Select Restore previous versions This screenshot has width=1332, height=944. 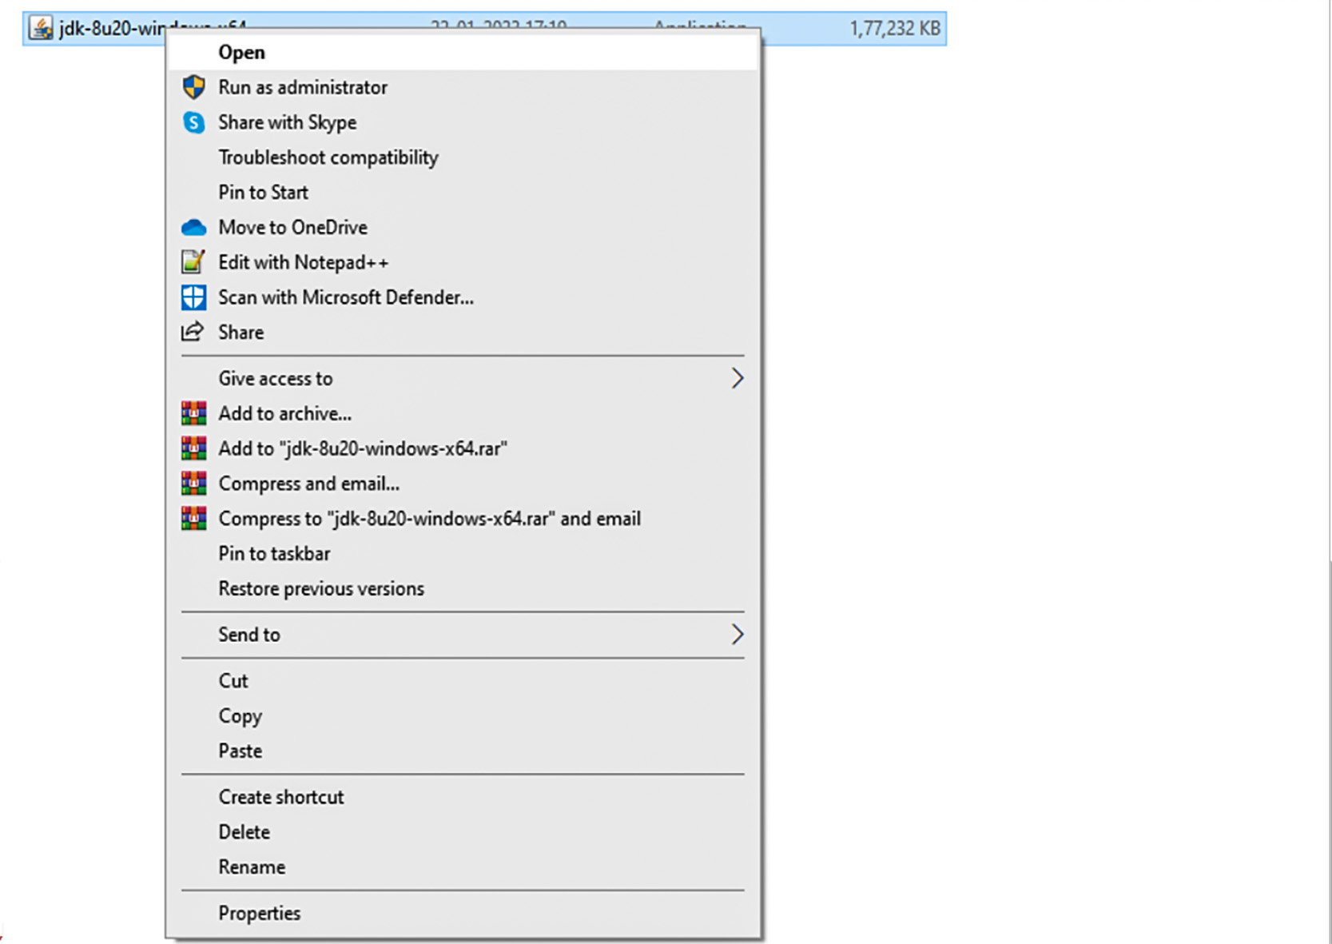(321, 589)
